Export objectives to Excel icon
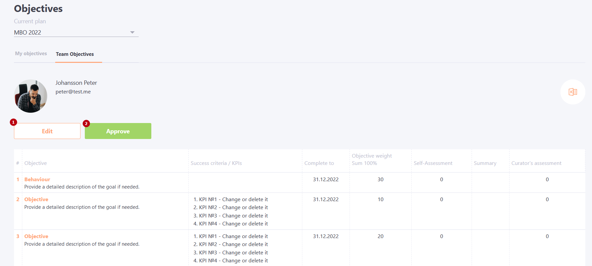The image size is (592, 266). coord(573,92)
